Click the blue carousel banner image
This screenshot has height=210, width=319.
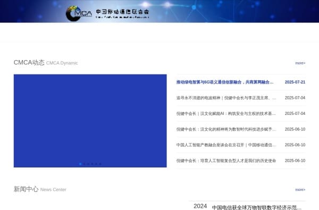[90, 121]
